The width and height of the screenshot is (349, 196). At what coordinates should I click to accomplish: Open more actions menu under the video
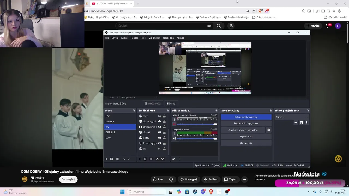pyautogui.click(x=244, y=179)
